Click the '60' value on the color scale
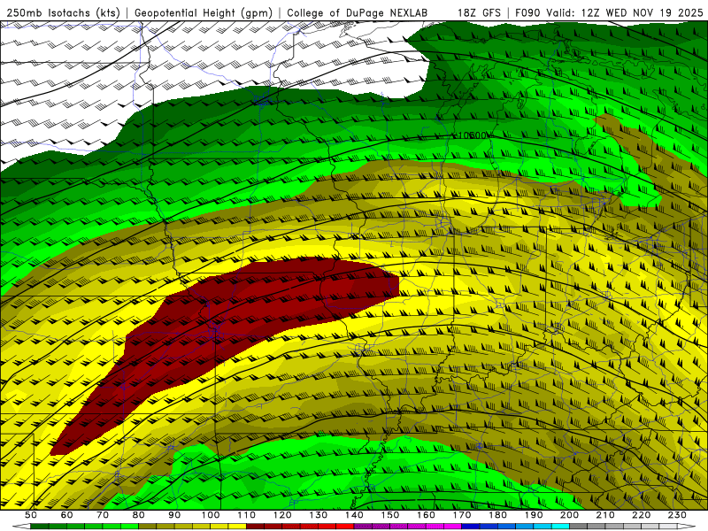This screenshot has width=708, height=531. coord(66,515)
